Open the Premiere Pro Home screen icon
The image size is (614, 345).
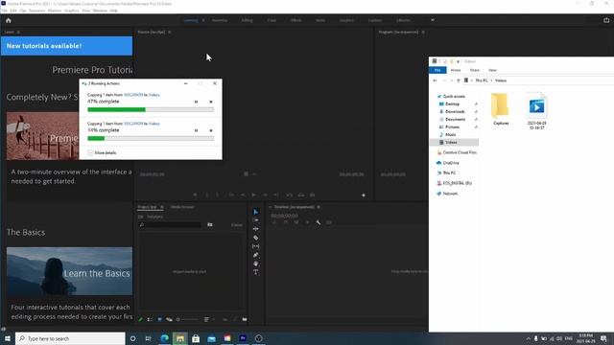tap(9, 20)
